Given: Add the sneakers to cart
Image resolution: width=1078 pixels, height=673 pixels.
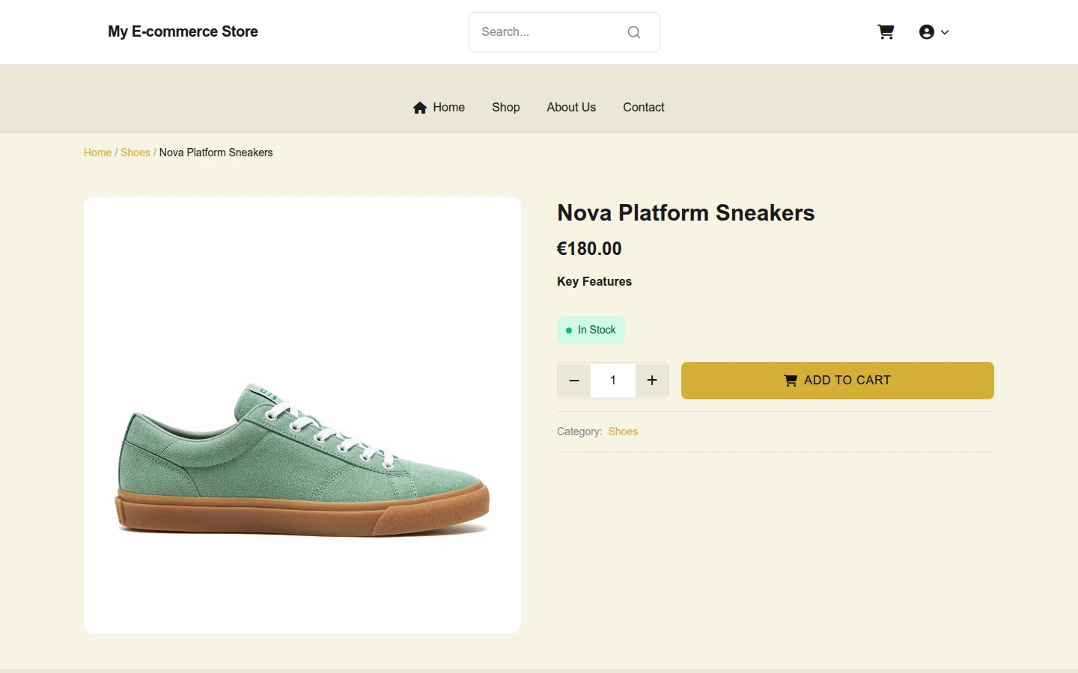Looking at the screenshot, I should point(838,381).
